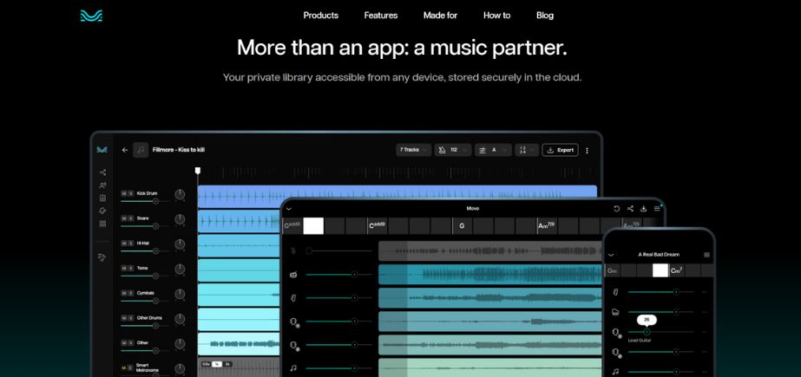Mute the Toms track

point(123,269)
